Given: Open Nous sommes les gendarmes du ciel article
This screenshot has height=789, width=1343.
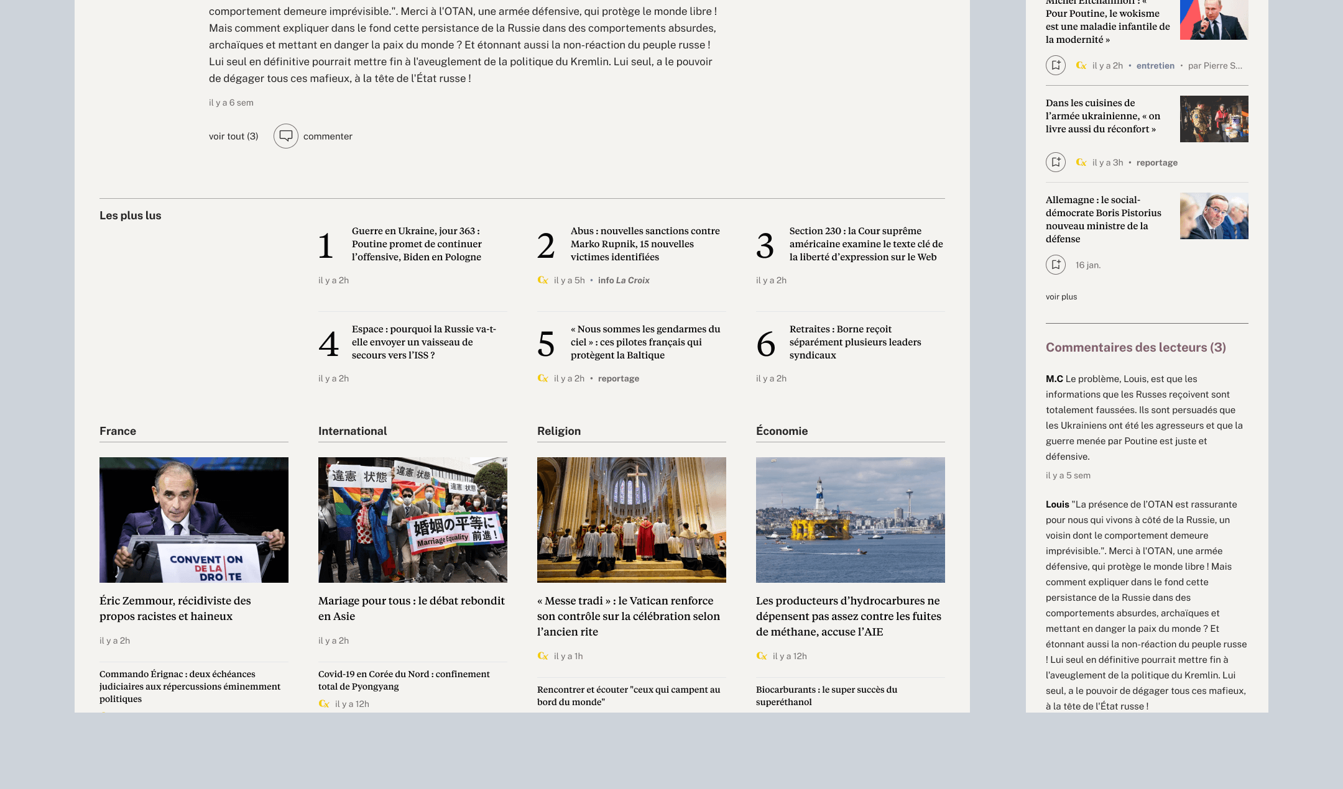Looking at the screenshot, I should coord(645,342).
